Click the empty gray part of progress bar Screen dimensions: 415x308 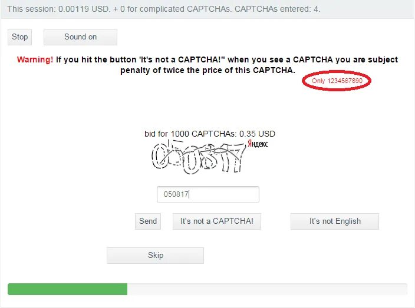267,289
